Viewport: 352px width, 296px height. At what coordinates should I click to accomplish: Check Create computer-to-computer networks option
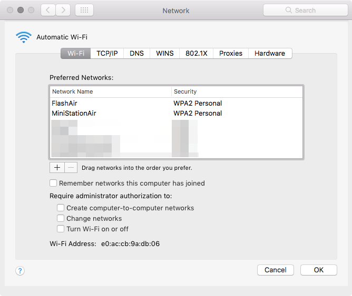click(61, 208)
